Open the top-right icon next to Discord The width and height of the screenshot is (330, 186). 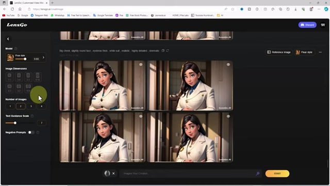[323, 25]
